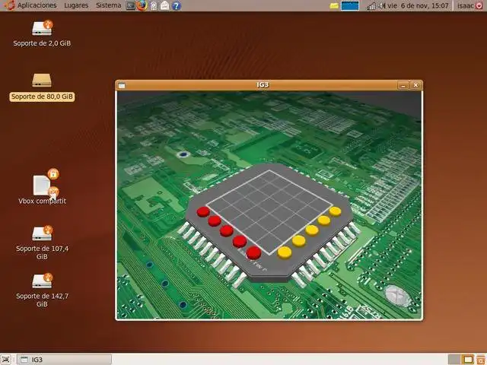This screenshot has height=365, width=487.
Task: Click the center cell of the chip grid
Action: 269,206
